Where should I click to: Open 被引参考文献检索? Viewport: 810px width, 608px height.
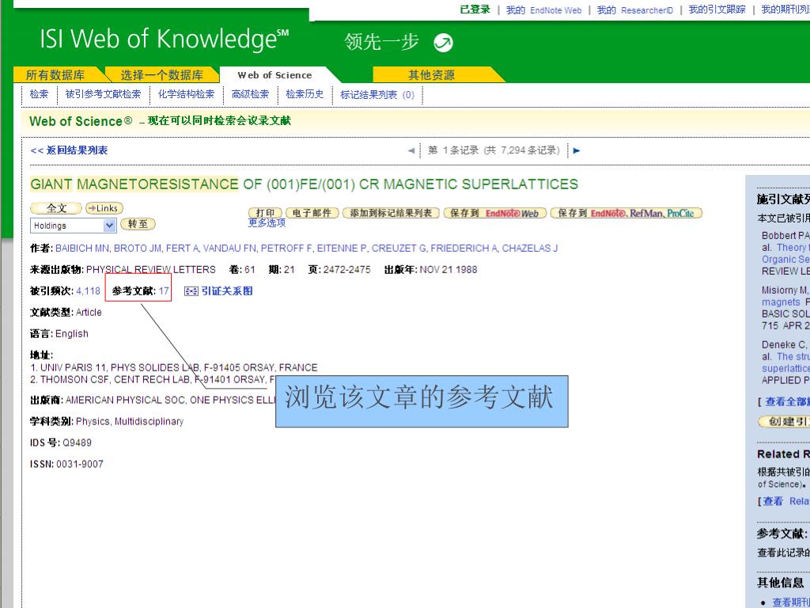[x=103, y=94]
